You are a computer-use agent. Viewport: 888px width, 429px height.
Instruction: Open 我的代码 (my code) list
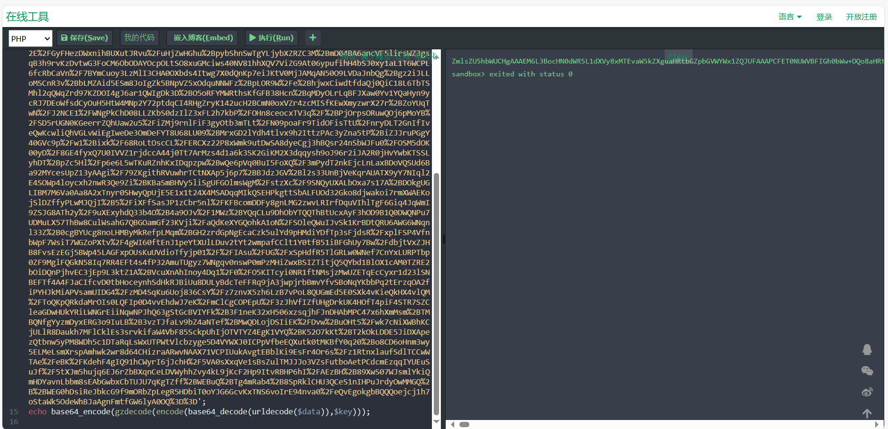[139, 37]
